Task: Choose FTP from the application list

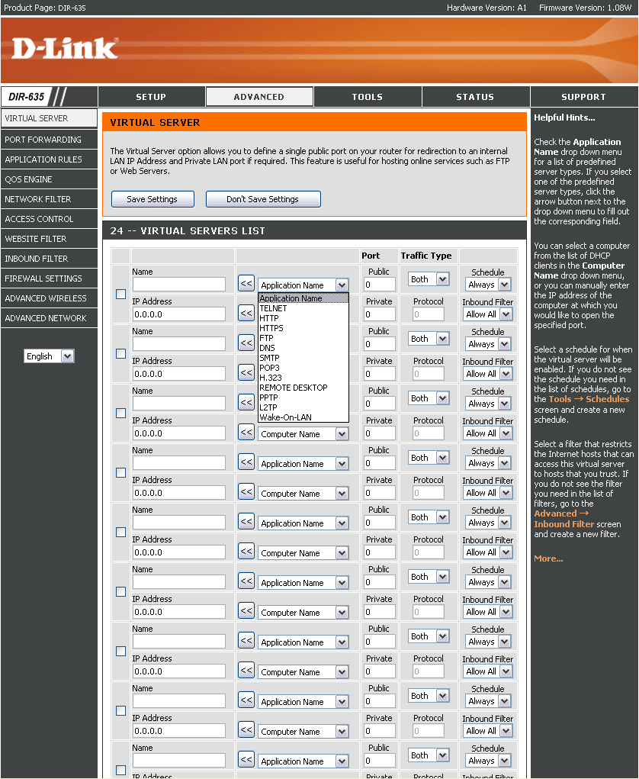Action: coord(303,338)
